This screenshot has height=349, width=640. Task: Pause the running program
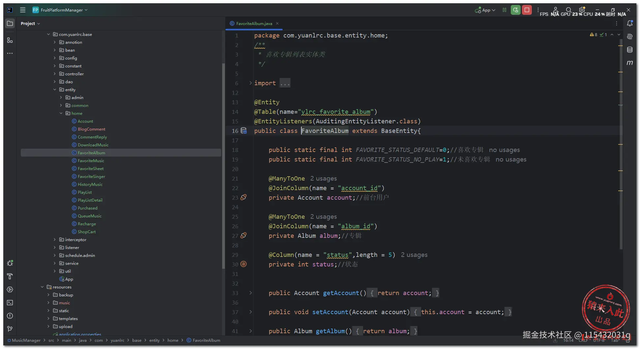tap(504, 10)
